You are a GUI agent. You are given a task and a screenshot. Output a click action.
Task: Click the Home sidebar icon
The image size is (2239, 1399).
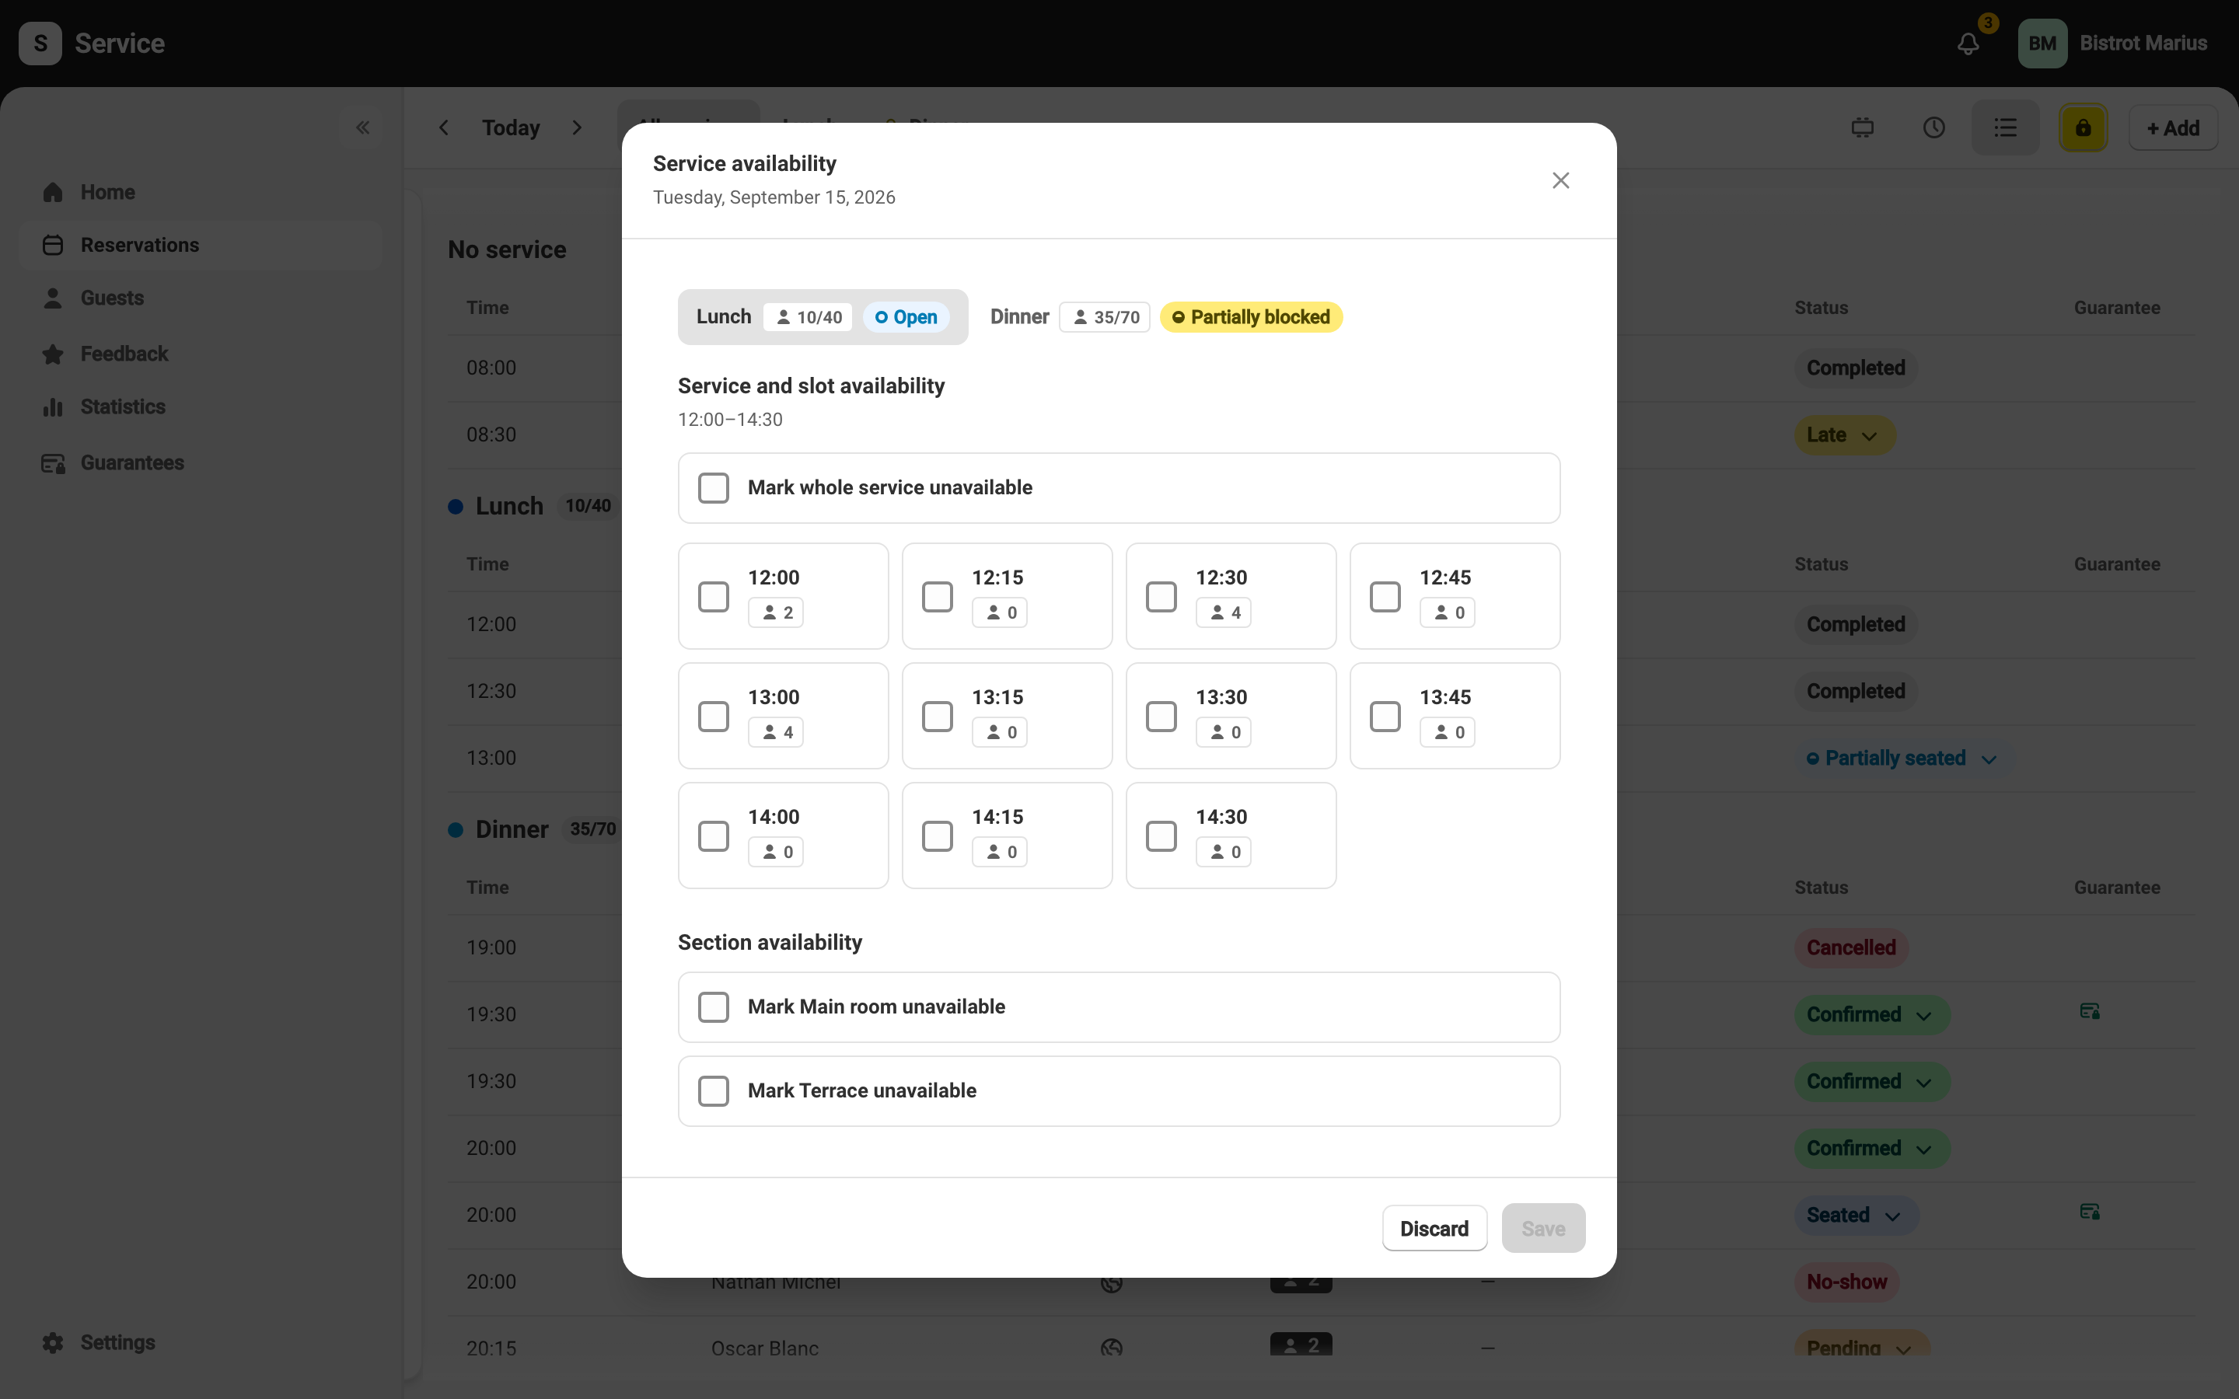(53, 193)
